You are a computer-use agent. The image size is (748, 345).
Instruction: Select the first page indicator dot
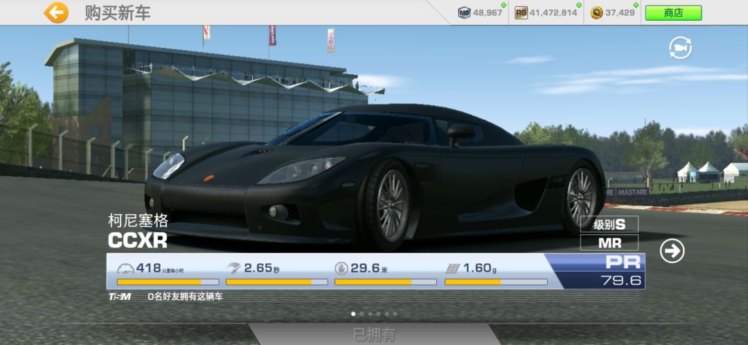point(353,314)
